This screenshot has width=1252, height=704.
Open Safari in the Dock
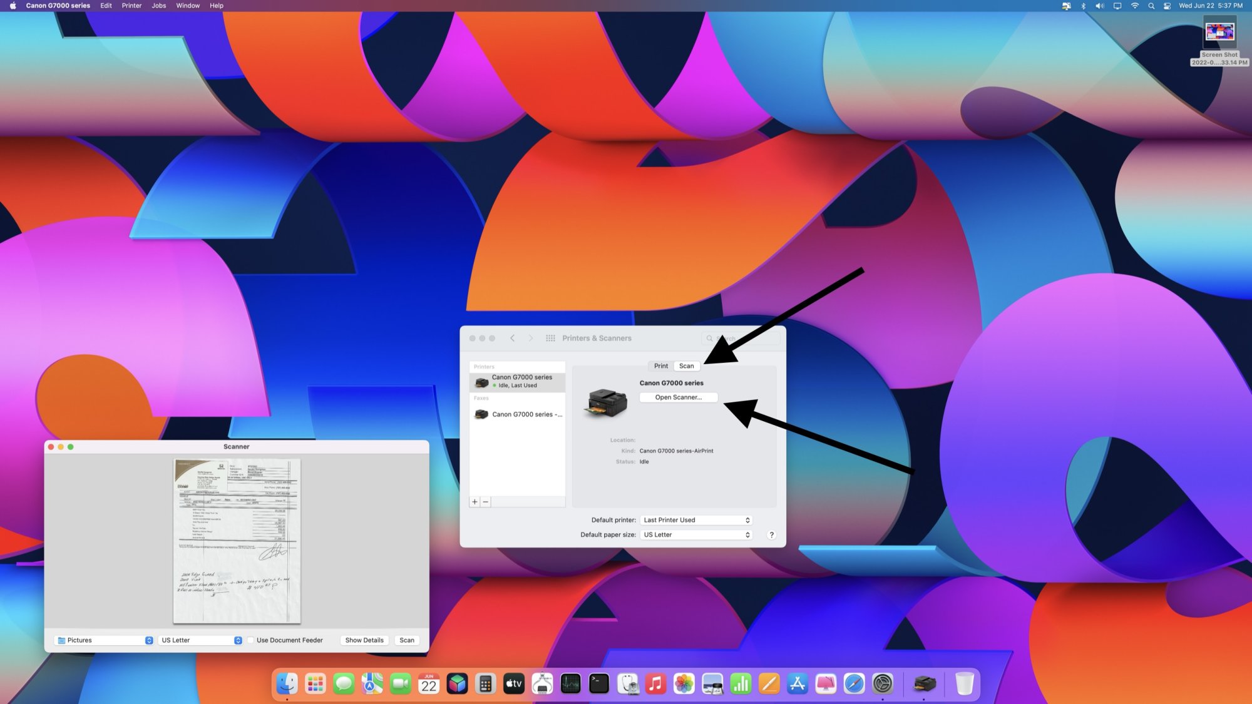click(x=854, y=683)
